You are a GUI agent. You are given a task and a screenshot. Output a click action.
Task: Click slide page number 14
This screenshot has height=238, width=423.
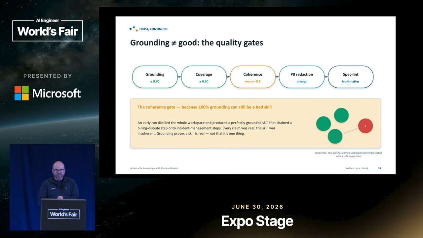click(379, 168)
